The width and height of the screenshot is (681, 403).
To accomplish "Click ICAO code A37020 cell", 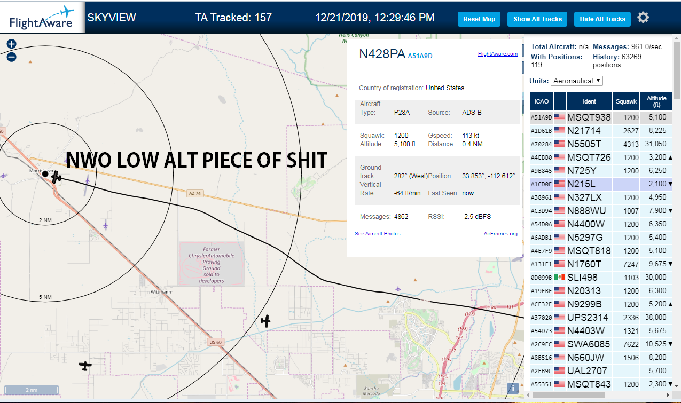I will pyautogui.click(x=541, y=318).
